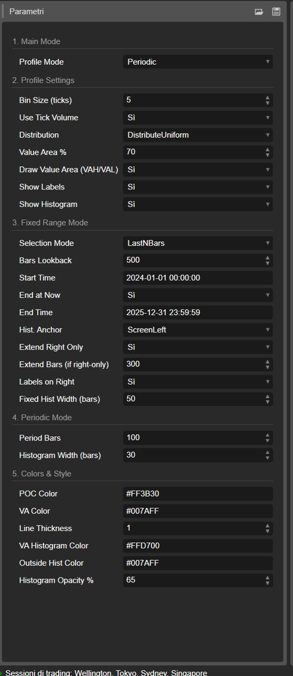Raise Histogram Opacity above 65
This screenshot has width=293, height=676.
tap(268, 578)
